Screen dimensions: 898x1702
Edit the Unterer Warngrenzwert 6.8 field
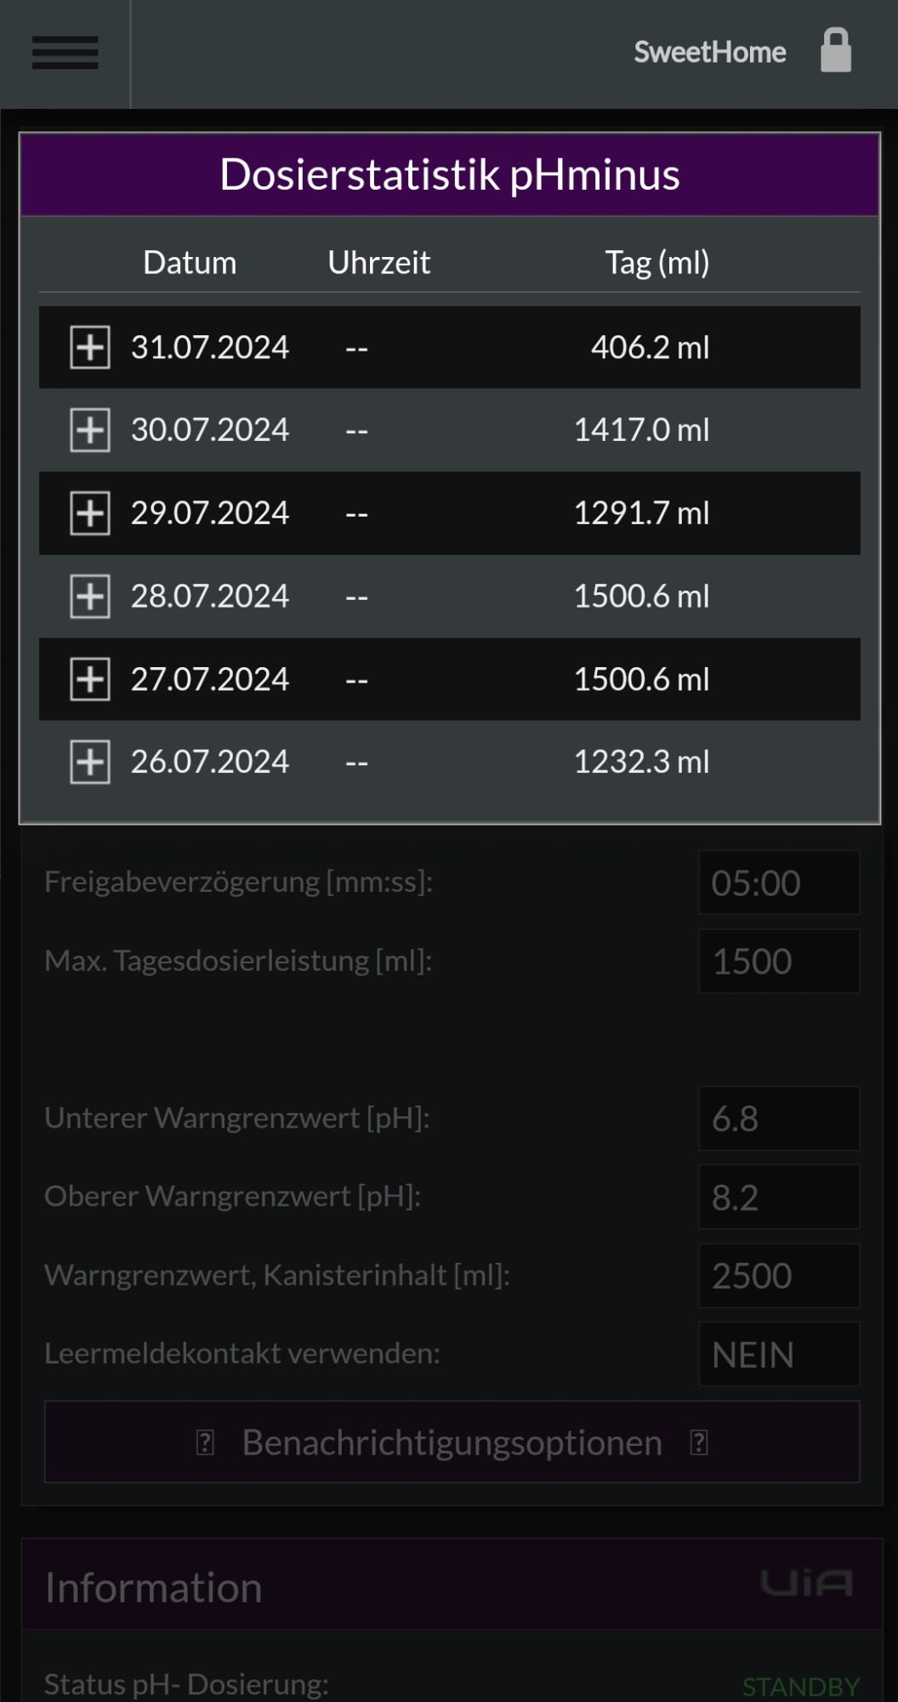coord(779,1118)
